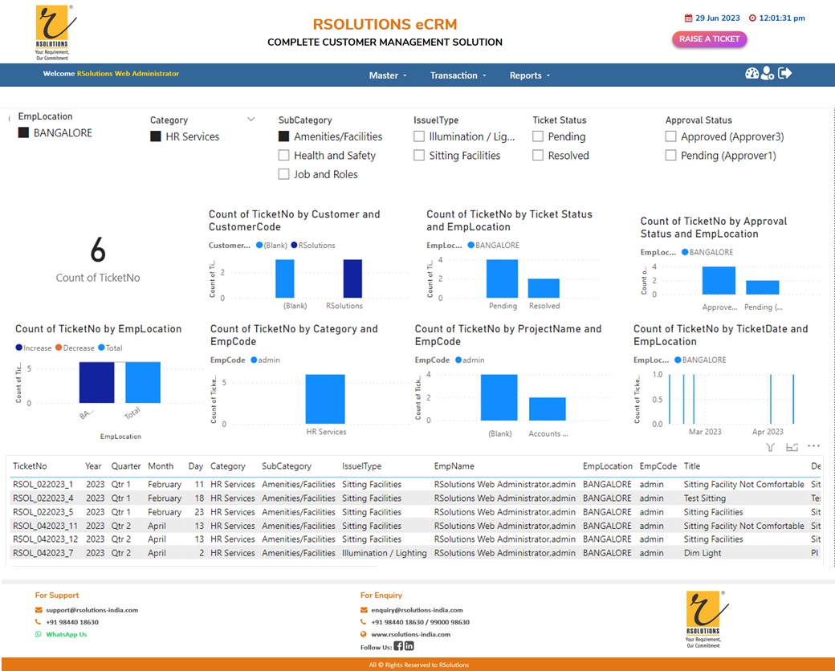Open the Reports menu
This screenshot has height=671, width=835.
530,75
